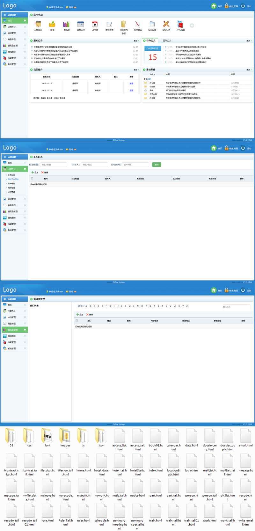The image size is (255, 531).
Task: Expand 更多 in the 我的任务 panel
Action: (x=136, y=70)
